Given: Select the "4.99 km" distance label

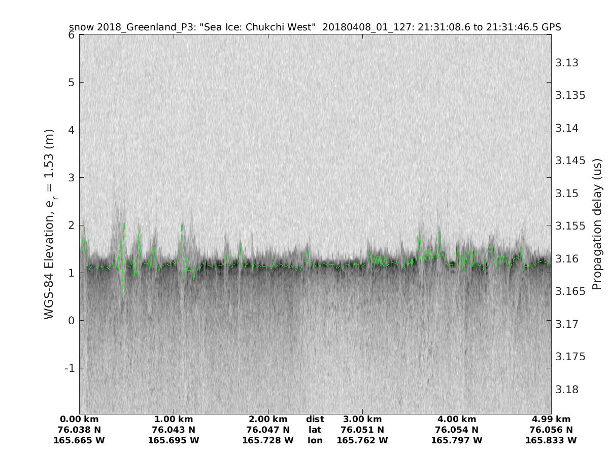Looking at the screenshot, I should tap(551, 419).
